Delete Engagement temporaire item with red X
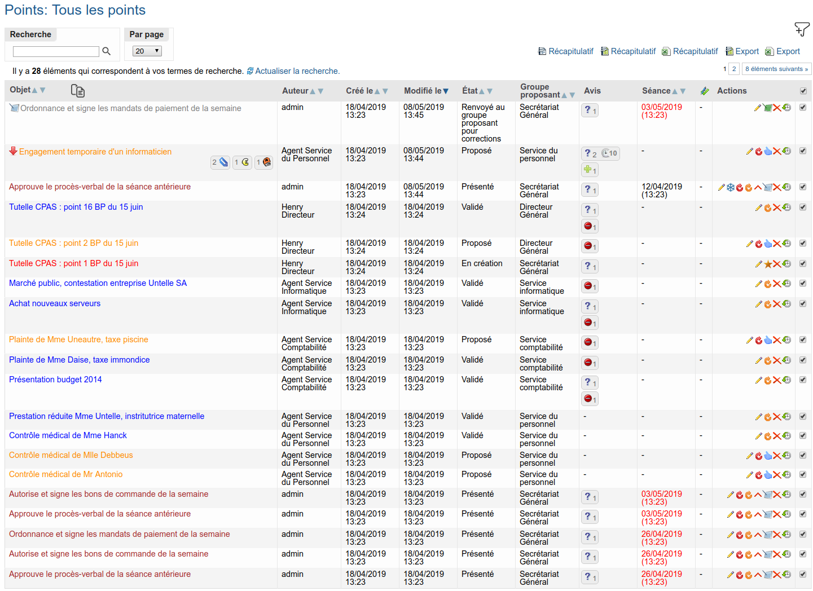The width and height of the screenshot is (813, 591). click(777, 151)
